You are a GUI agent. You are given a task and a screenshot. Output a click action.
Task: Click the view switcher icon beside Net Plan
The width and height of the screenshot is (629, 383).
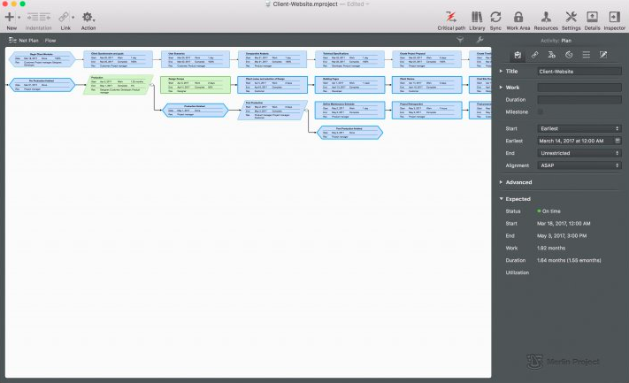[12, 40]
